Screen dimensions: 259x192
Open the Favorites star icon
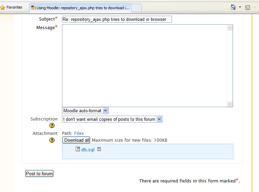(2, 8)
